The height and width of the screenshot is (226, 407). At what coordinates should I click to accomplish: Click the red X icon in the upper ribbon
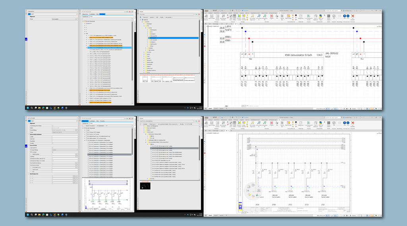tap(353, 17)
